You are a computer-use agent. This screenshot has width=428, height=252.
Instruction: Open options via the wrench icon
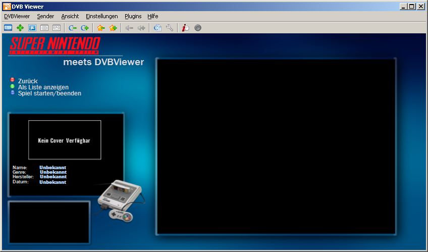170,28
